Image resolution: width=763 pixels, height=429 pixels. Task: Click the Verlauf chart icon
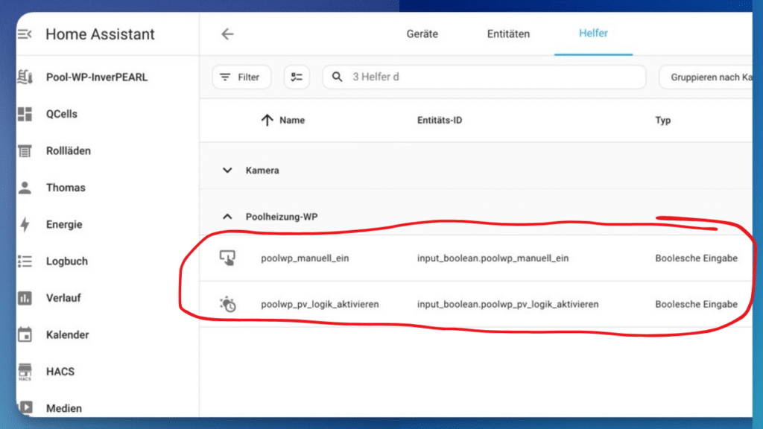click(x=25, y=298)
